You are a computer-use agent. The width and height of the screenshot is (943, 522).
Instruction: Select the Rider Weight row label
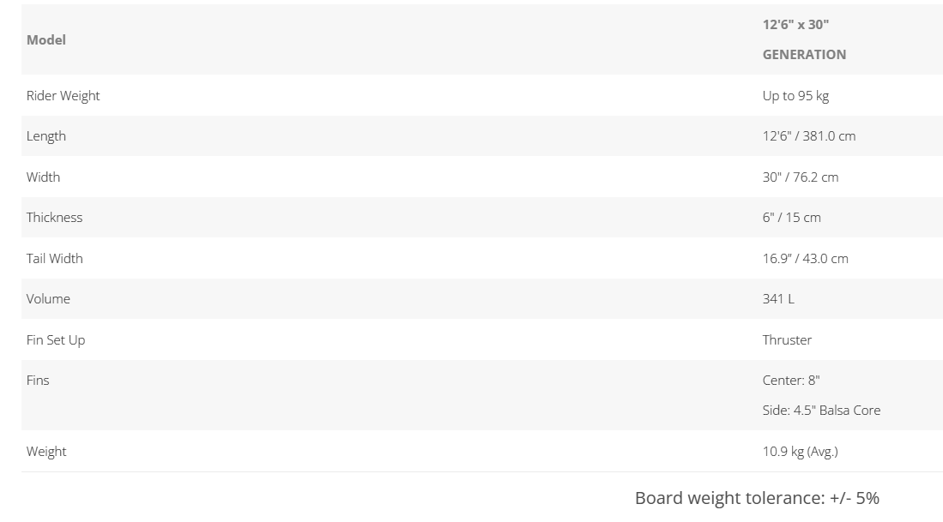tap(63, 95)
